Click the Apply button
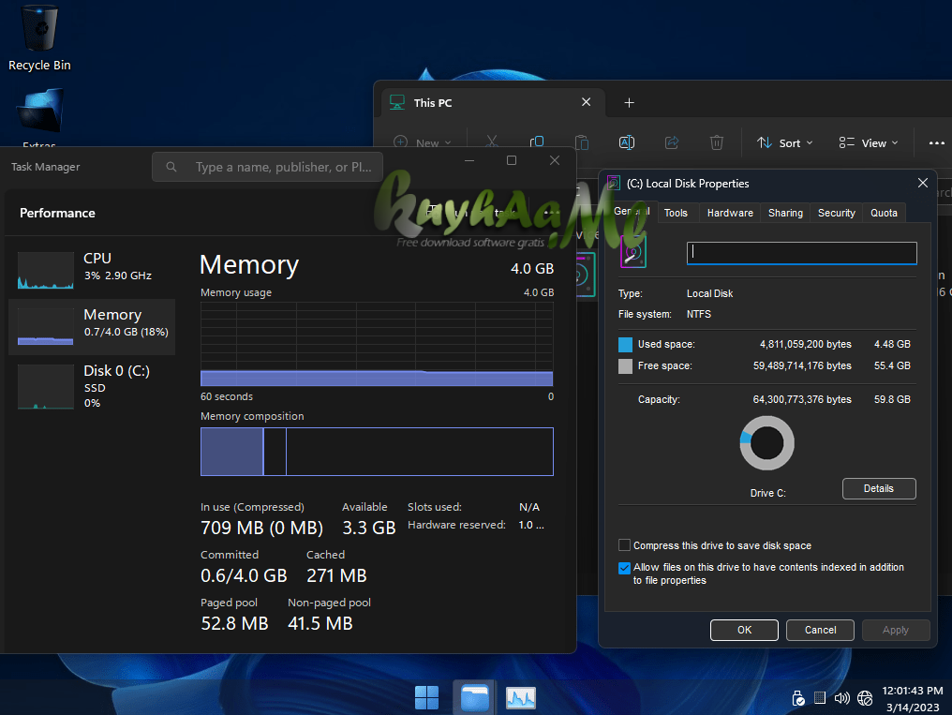The image size is (952, 715). pyautogui.click(x=896, y=630)
